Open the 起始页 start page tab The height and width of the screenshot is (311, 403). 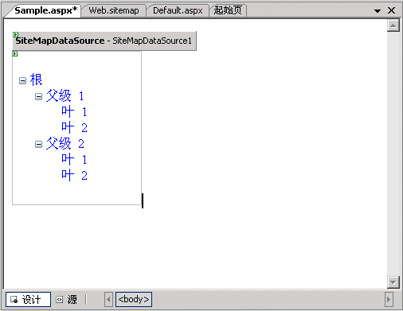[228, 10]
